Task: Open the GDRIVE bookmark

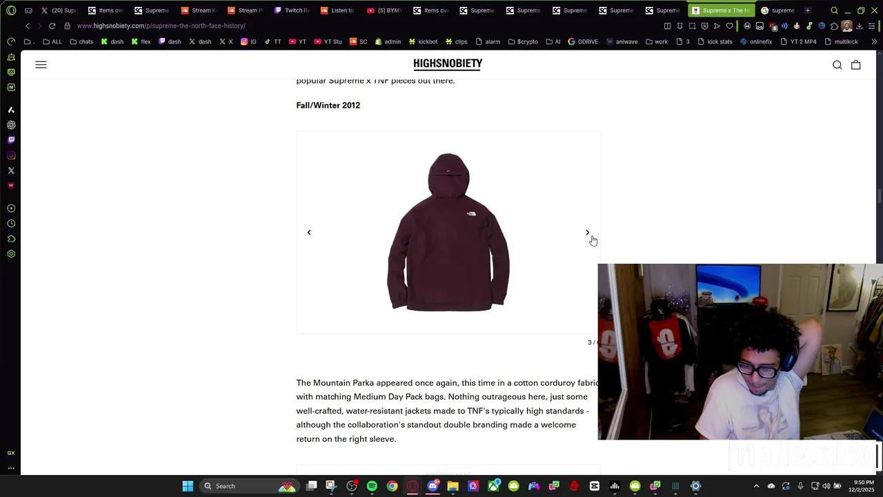Action: (x=583, y=41)
